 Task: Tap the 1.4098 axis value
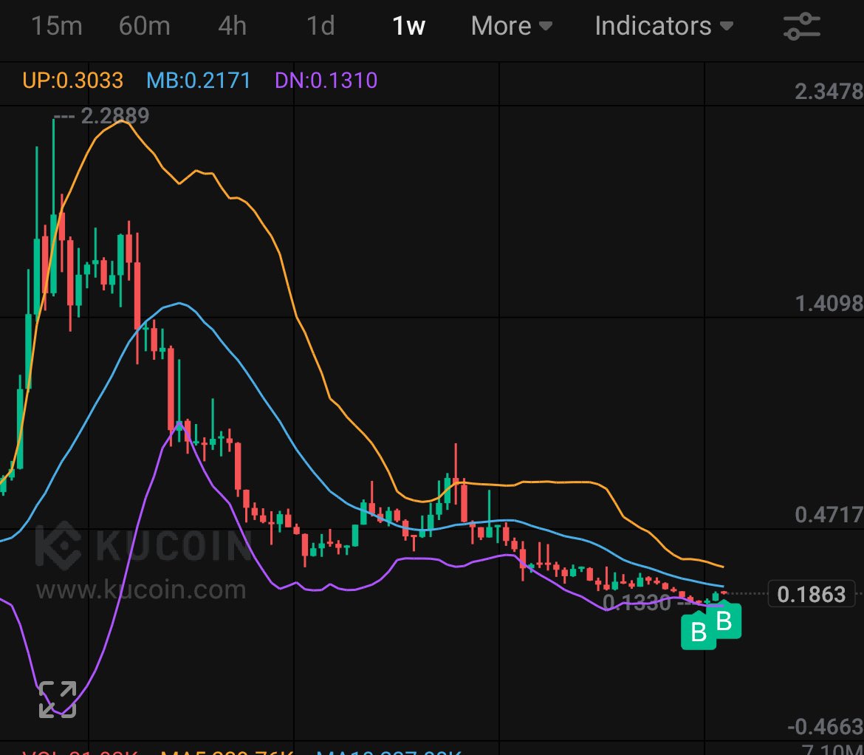pyautogui.click(x=829, y=303)
